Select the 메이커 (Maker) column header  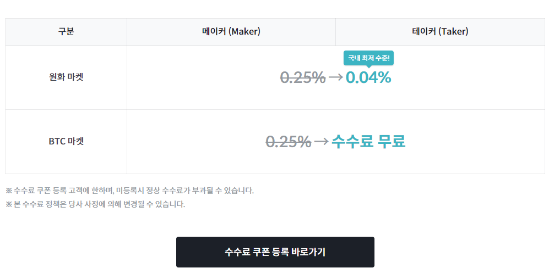pyautogui.click(x=231, y=32)
